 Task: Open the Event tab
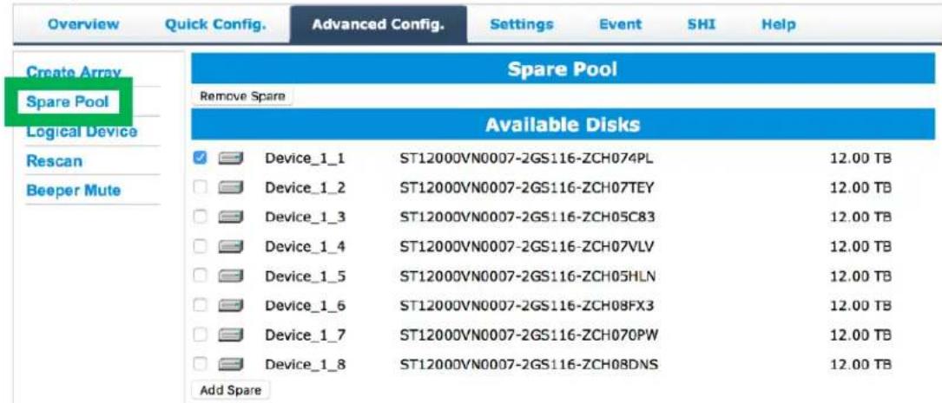click(620, 24)
